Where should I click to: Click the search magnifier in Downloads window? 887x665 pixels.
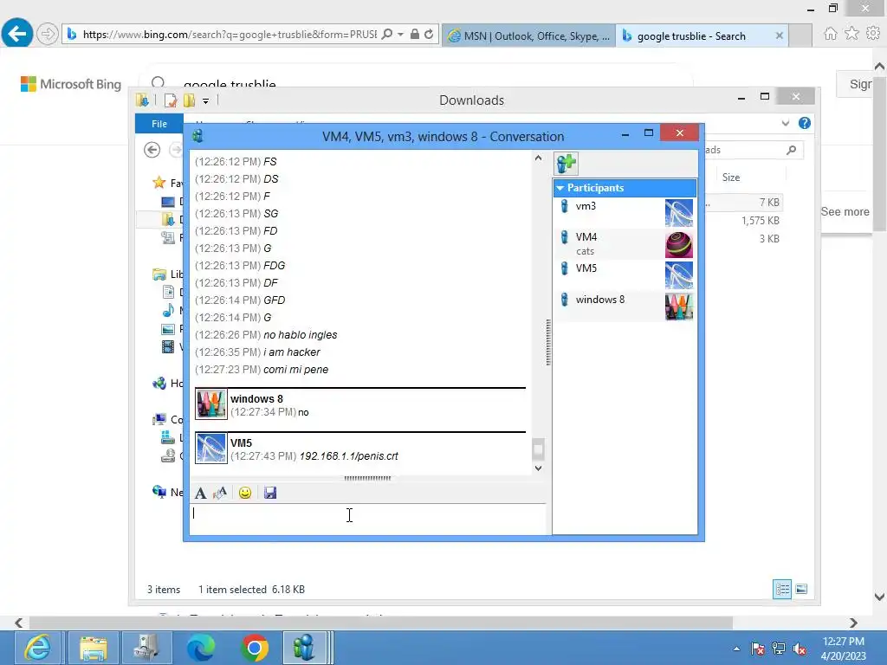[791, 150]
